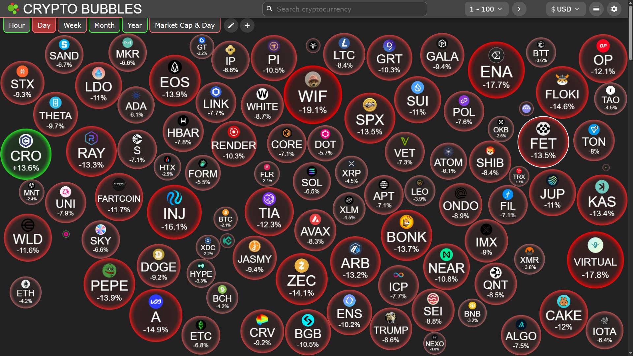Select the PEPE frog bubble
This screenshot has height=356, width=633.
(109, 284)
